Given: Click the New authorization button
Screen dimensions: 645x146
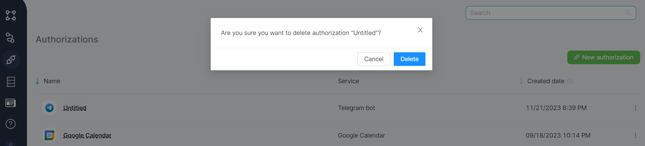Looking at the screenshot, I should (x=603, y=57).
